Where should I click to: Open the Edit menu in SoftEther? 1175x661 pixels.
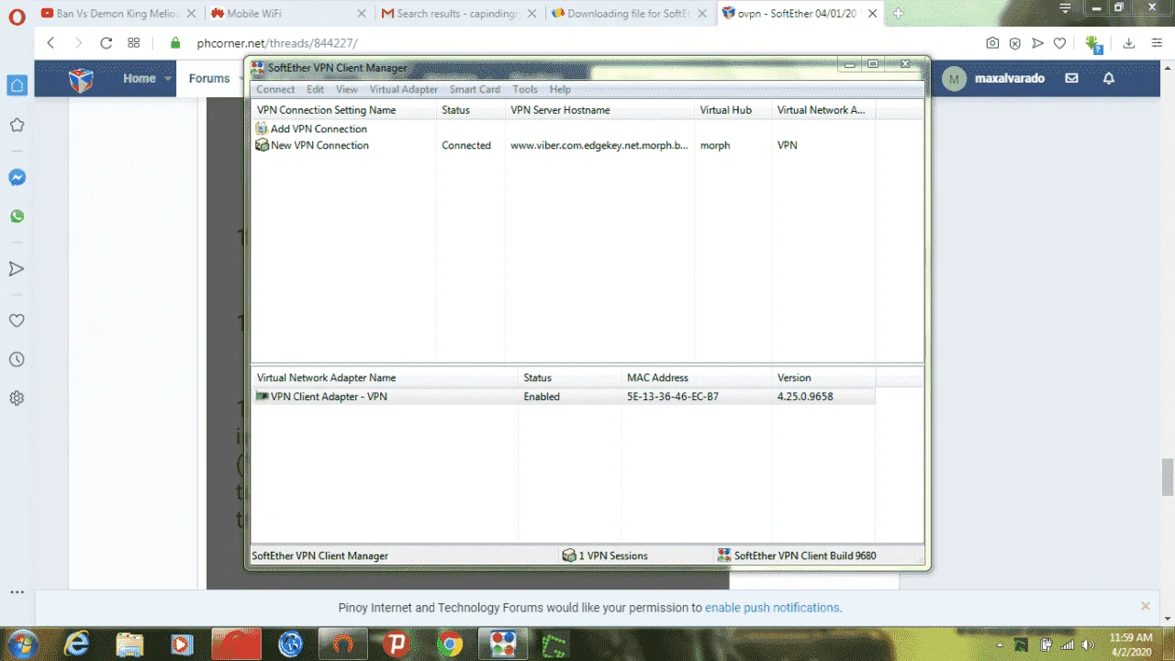point(315,89)
